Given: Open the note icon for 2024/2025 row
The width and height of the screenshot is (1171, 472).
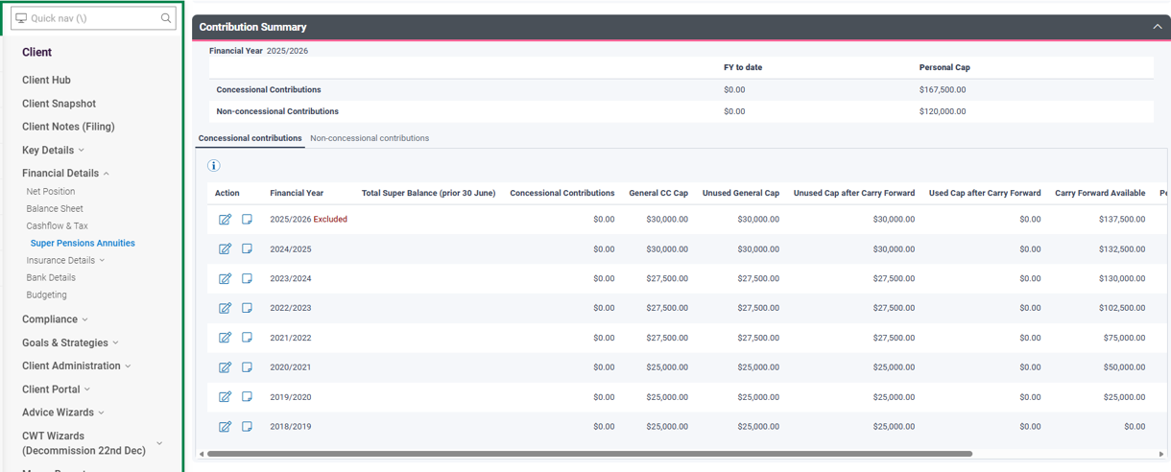Looking at the screenshot, I should click(x=247, y=249).
